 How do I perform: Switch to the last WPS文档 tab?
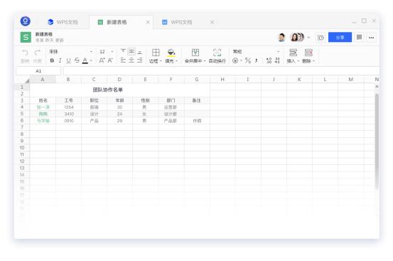[177, 22]
